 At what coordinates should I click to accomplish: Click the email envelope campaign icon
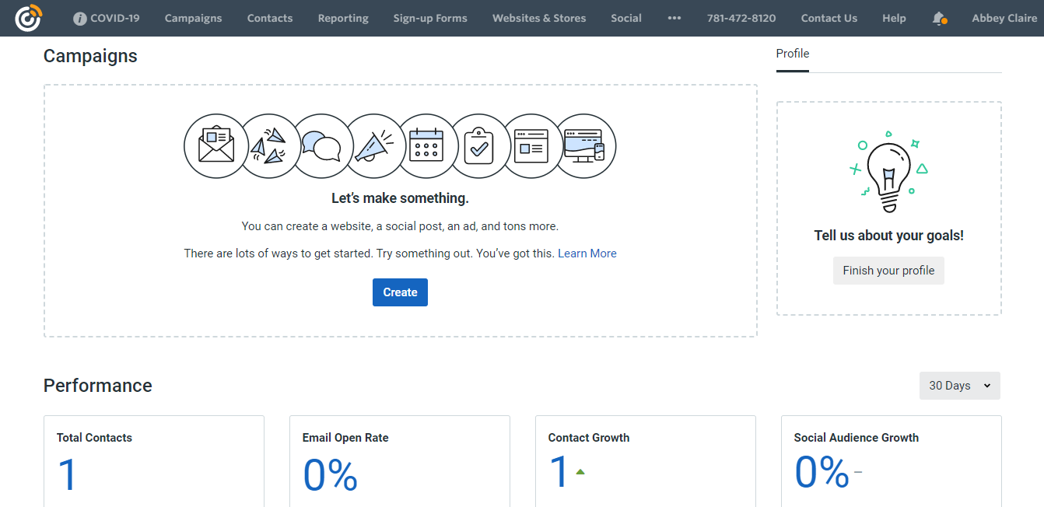click(215, 146)
